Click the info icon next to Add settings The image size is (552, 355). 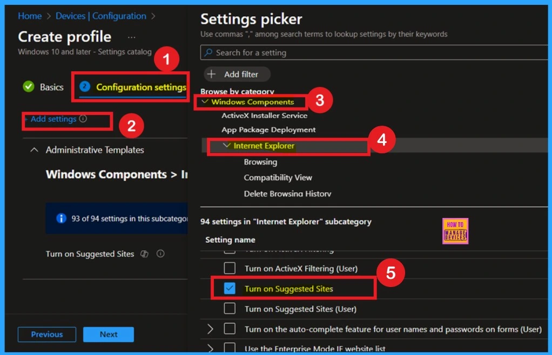[83, 119]
